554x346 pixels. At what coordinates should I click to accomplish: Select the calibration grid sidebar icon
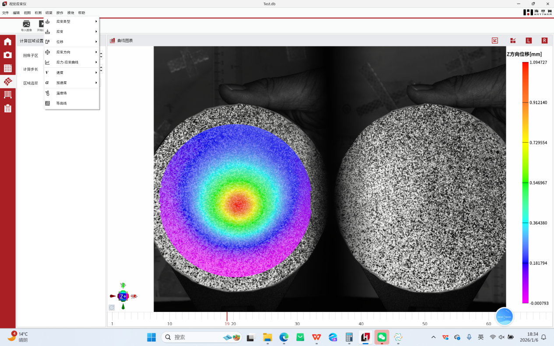(x=7, y=68)
